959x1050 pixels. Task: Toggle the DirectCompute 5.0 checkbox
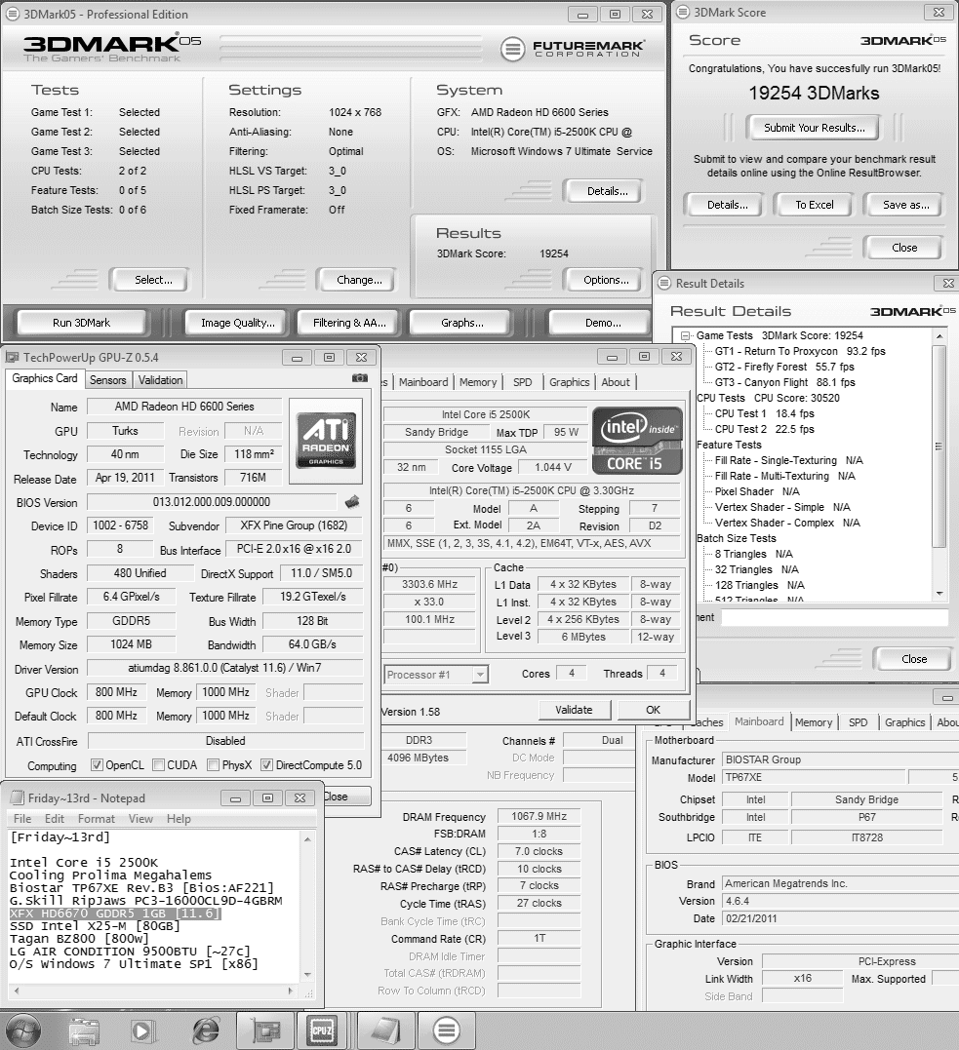[266, 764]
